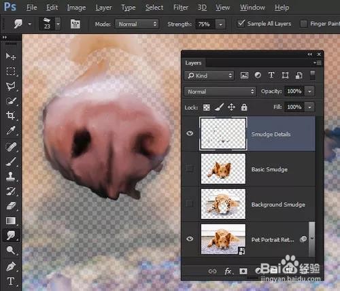Select the Healing Brush tool
Image resolution: width=340 pixels, height=291 pixels.
11,147
